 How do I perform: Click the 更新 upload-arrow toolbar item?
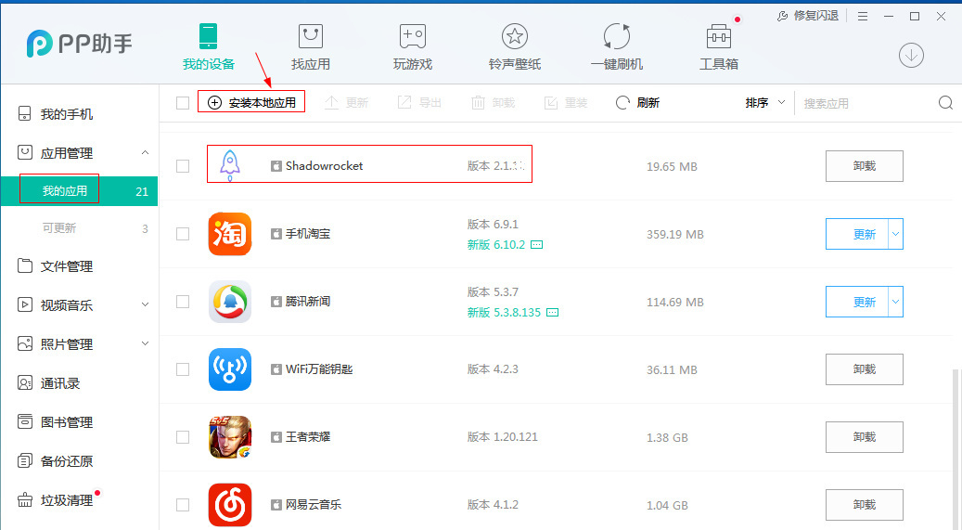point(346,102)
